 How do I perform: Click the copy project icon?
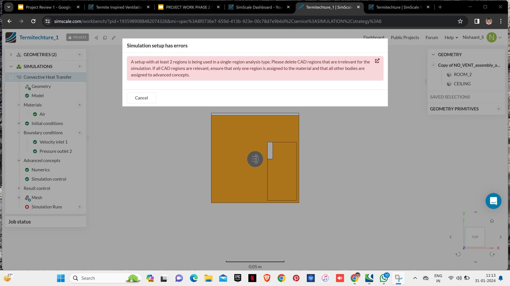click(105, 38)
